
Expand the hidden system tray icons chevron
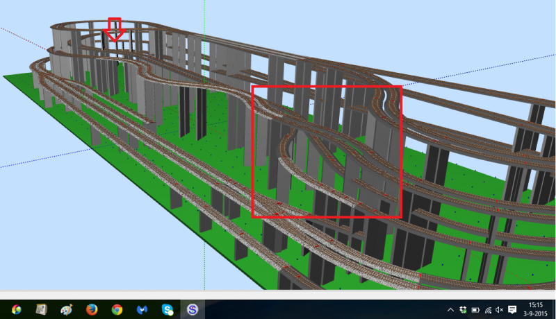click(x=450, y=310)
